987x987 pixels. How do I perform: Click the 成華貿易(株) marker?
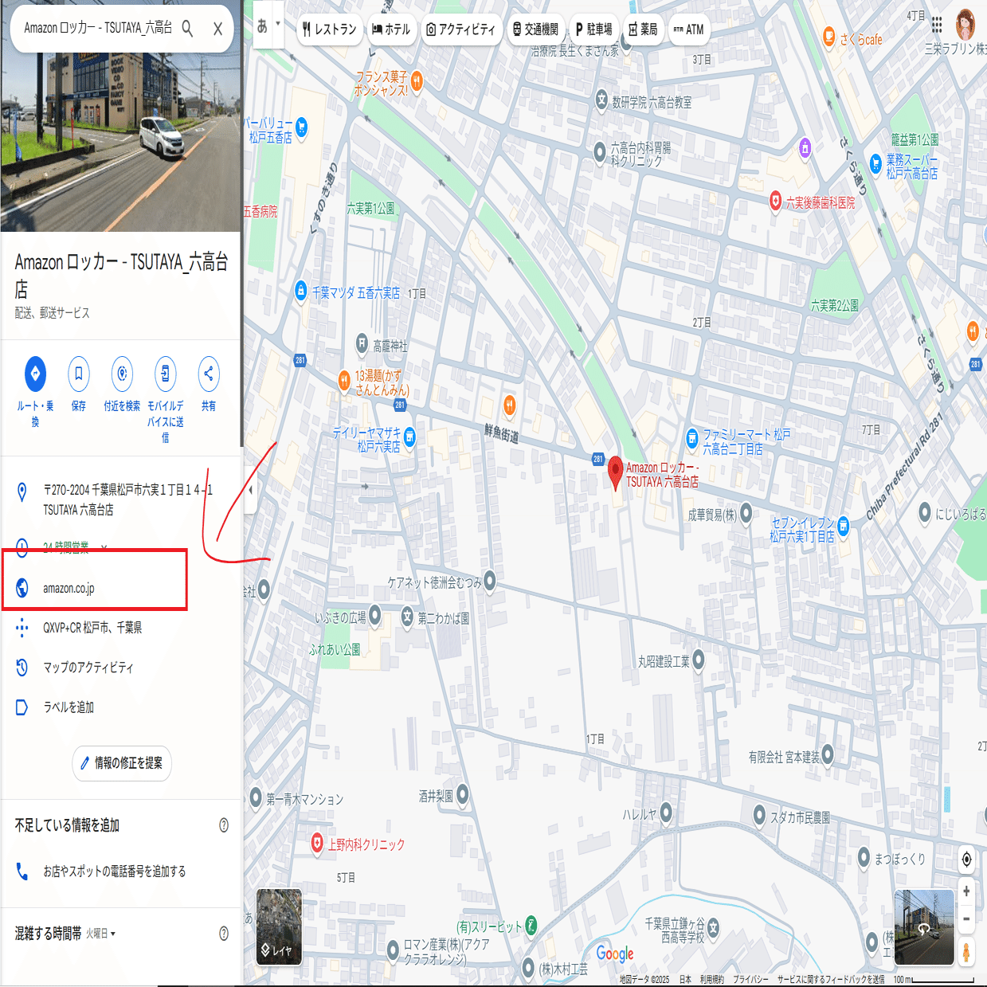[746, 512]
